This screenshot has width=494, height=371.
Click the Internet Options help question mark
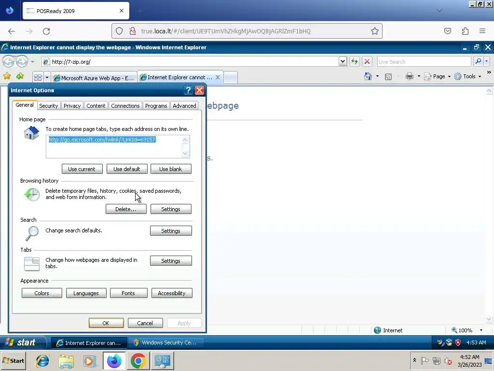coord(188,90)
